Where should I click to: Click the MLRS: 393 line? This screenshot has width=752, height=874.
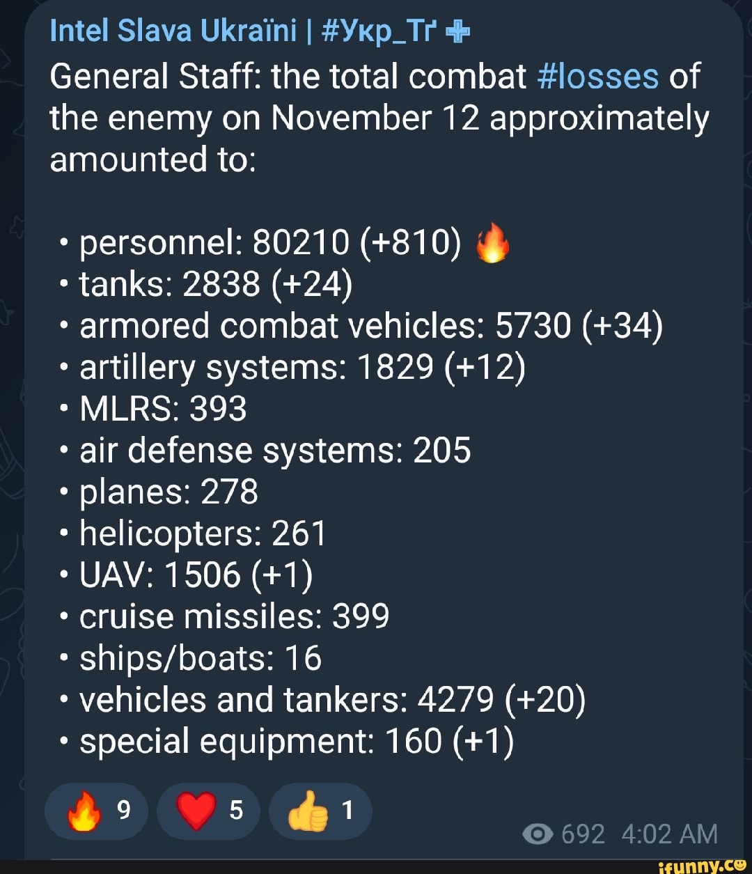coord(163,409)
